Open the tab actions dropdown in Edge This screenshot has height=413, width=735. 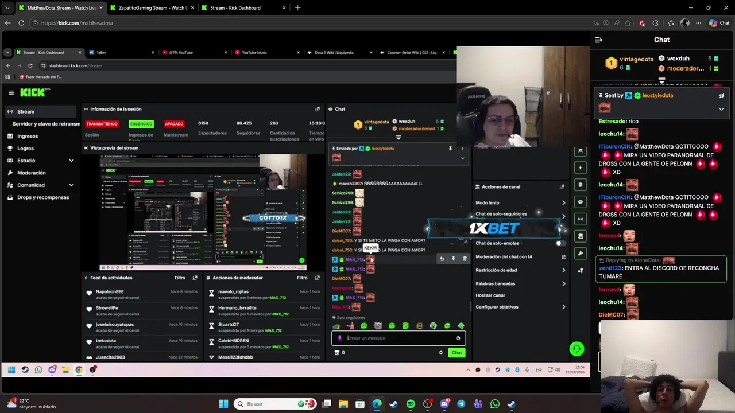[x=7, y=8]
